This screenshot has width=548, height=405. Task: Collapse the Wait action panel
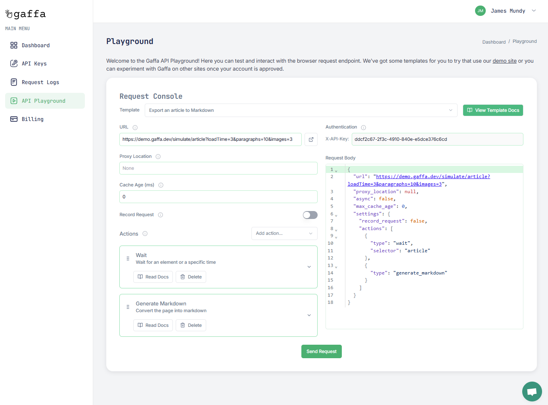(x=309, y=267)
